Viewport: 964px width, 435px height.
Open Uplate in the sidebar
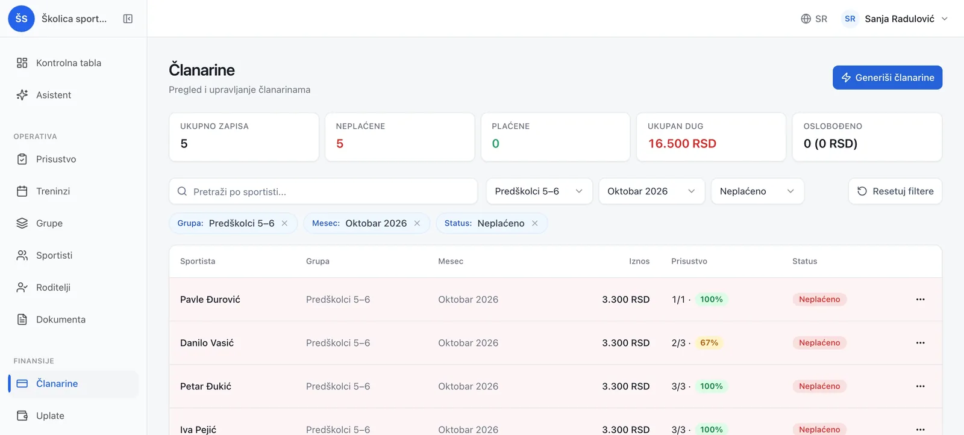[74, 416]
